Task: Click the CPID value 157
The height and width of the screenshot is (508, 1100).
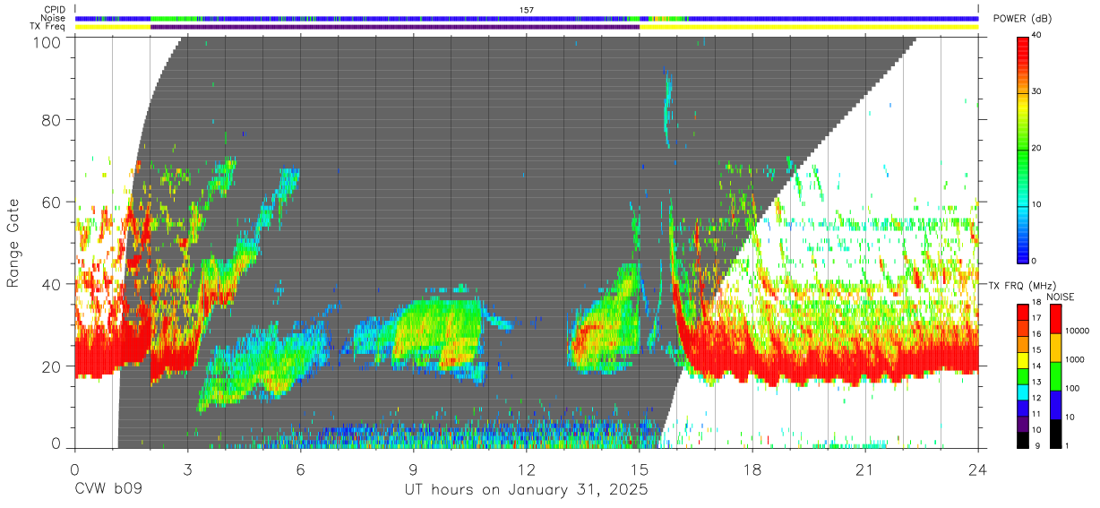Action: click(527, 10)
